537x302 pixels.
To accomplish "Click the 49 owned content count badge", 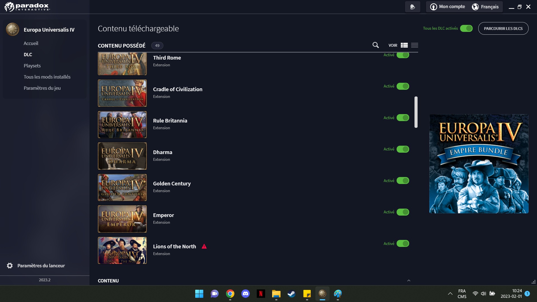I will [157, 46].
